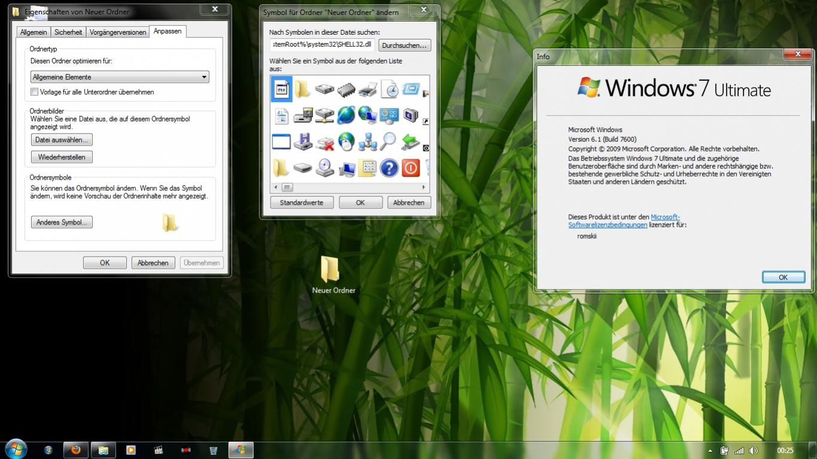This screenshot has width=817, height=459.
Task: Confirm the folder properties dialog with OK
Action: pos(105,263)
